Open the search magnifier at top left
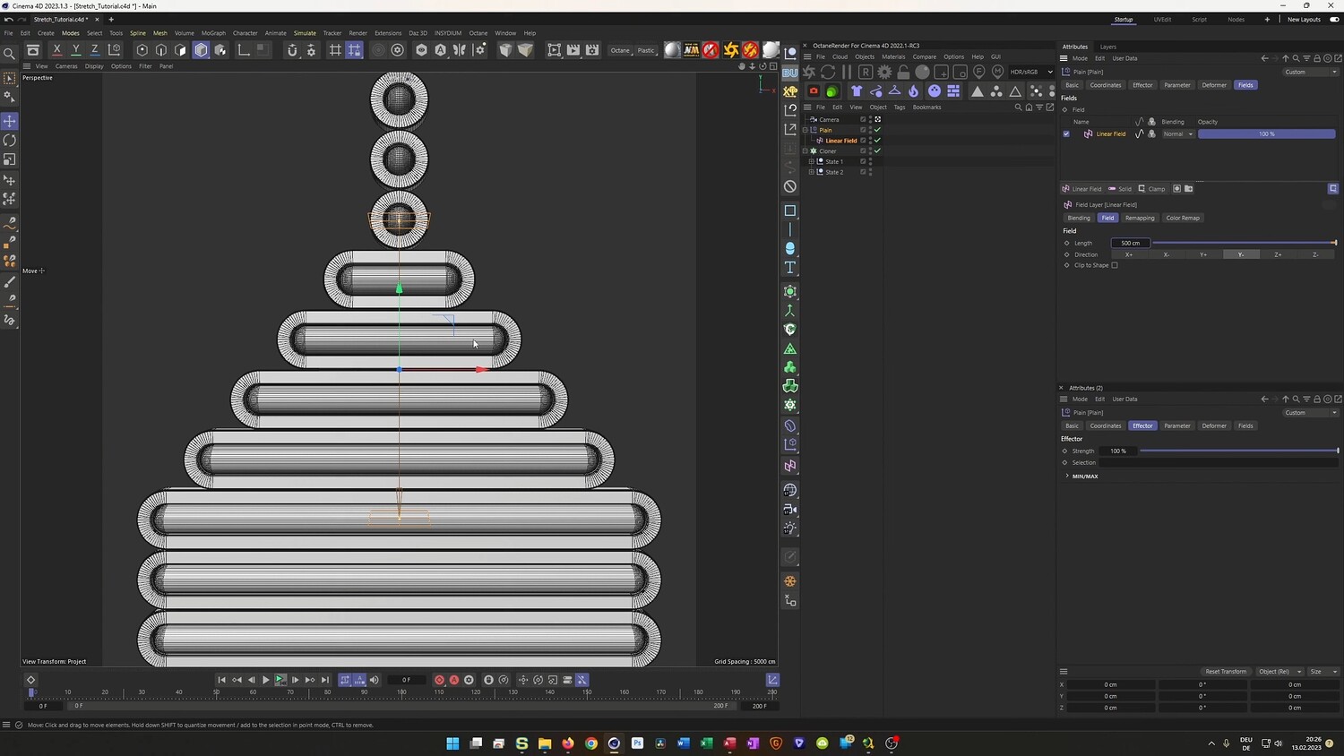Viewport: 1344px width, 756px height. pos(9,54)
